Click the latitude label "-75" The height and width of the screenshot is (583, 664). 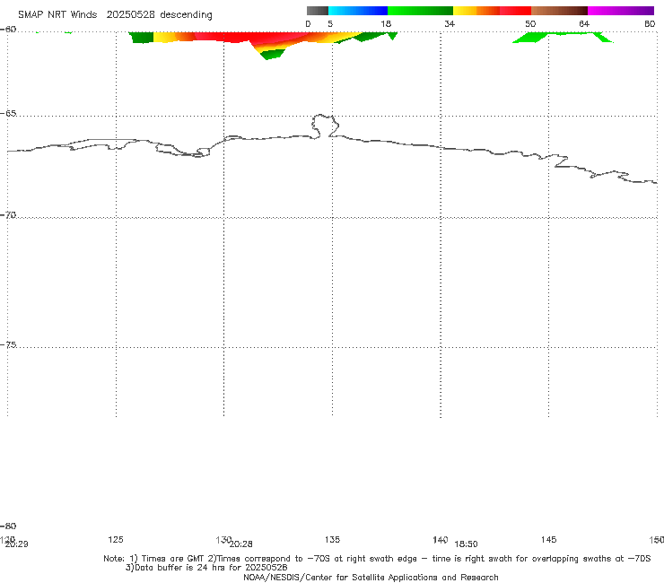tap(8, 344)
